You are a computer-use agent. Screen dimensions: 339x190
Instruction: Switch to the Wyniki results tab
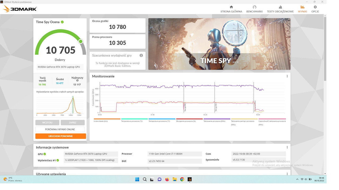302,9
